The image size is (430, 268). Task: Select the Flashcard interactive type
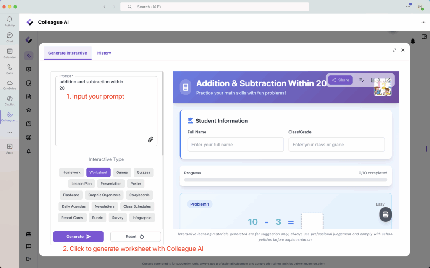(x=71, y=195)
